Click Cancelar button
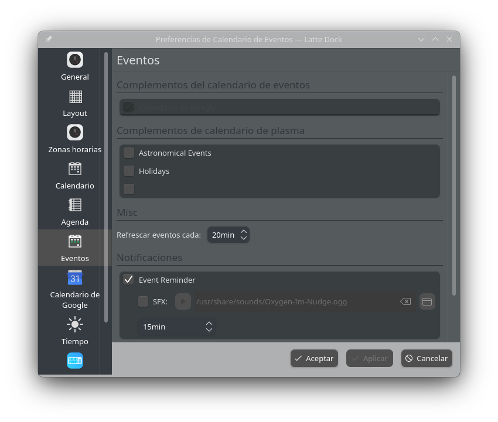This screenshot has width=498, height=422. (427, 358)
